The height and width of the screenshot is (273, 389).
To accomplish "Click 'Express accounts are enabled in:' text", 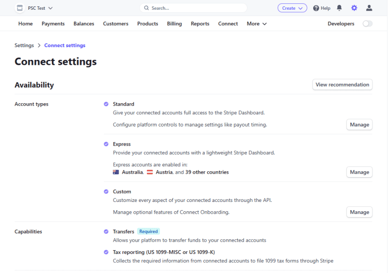I will point(150,164).
